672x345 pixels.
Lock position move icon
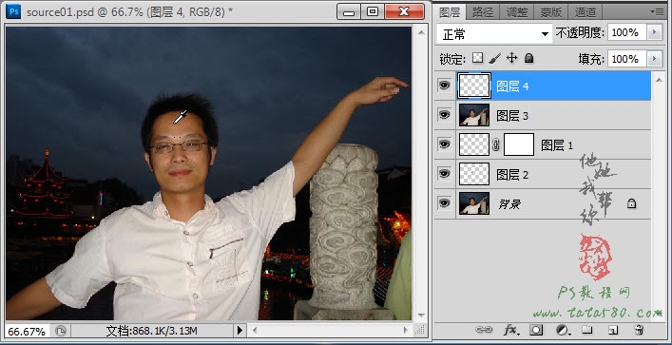(511, 58)
